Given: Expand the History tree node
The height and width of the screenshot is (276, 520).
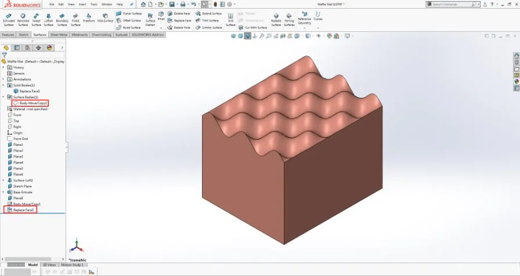Looking at the screenshot, I should tap(3, 68).
